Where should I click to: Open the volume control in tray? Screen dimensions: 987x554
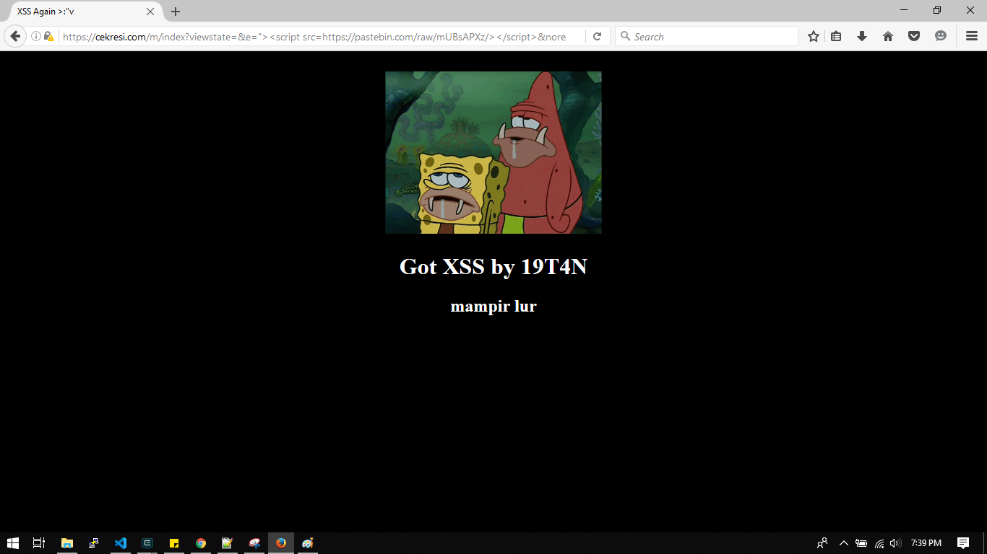click(x=896, y=543)
